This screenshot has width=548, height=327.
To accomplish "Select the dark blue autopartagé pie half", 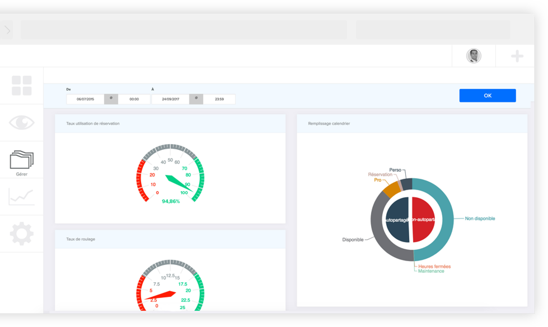I will (397, 220).
